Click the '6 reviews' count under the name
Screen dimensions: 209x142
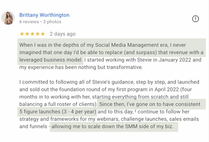pos(29,22)
